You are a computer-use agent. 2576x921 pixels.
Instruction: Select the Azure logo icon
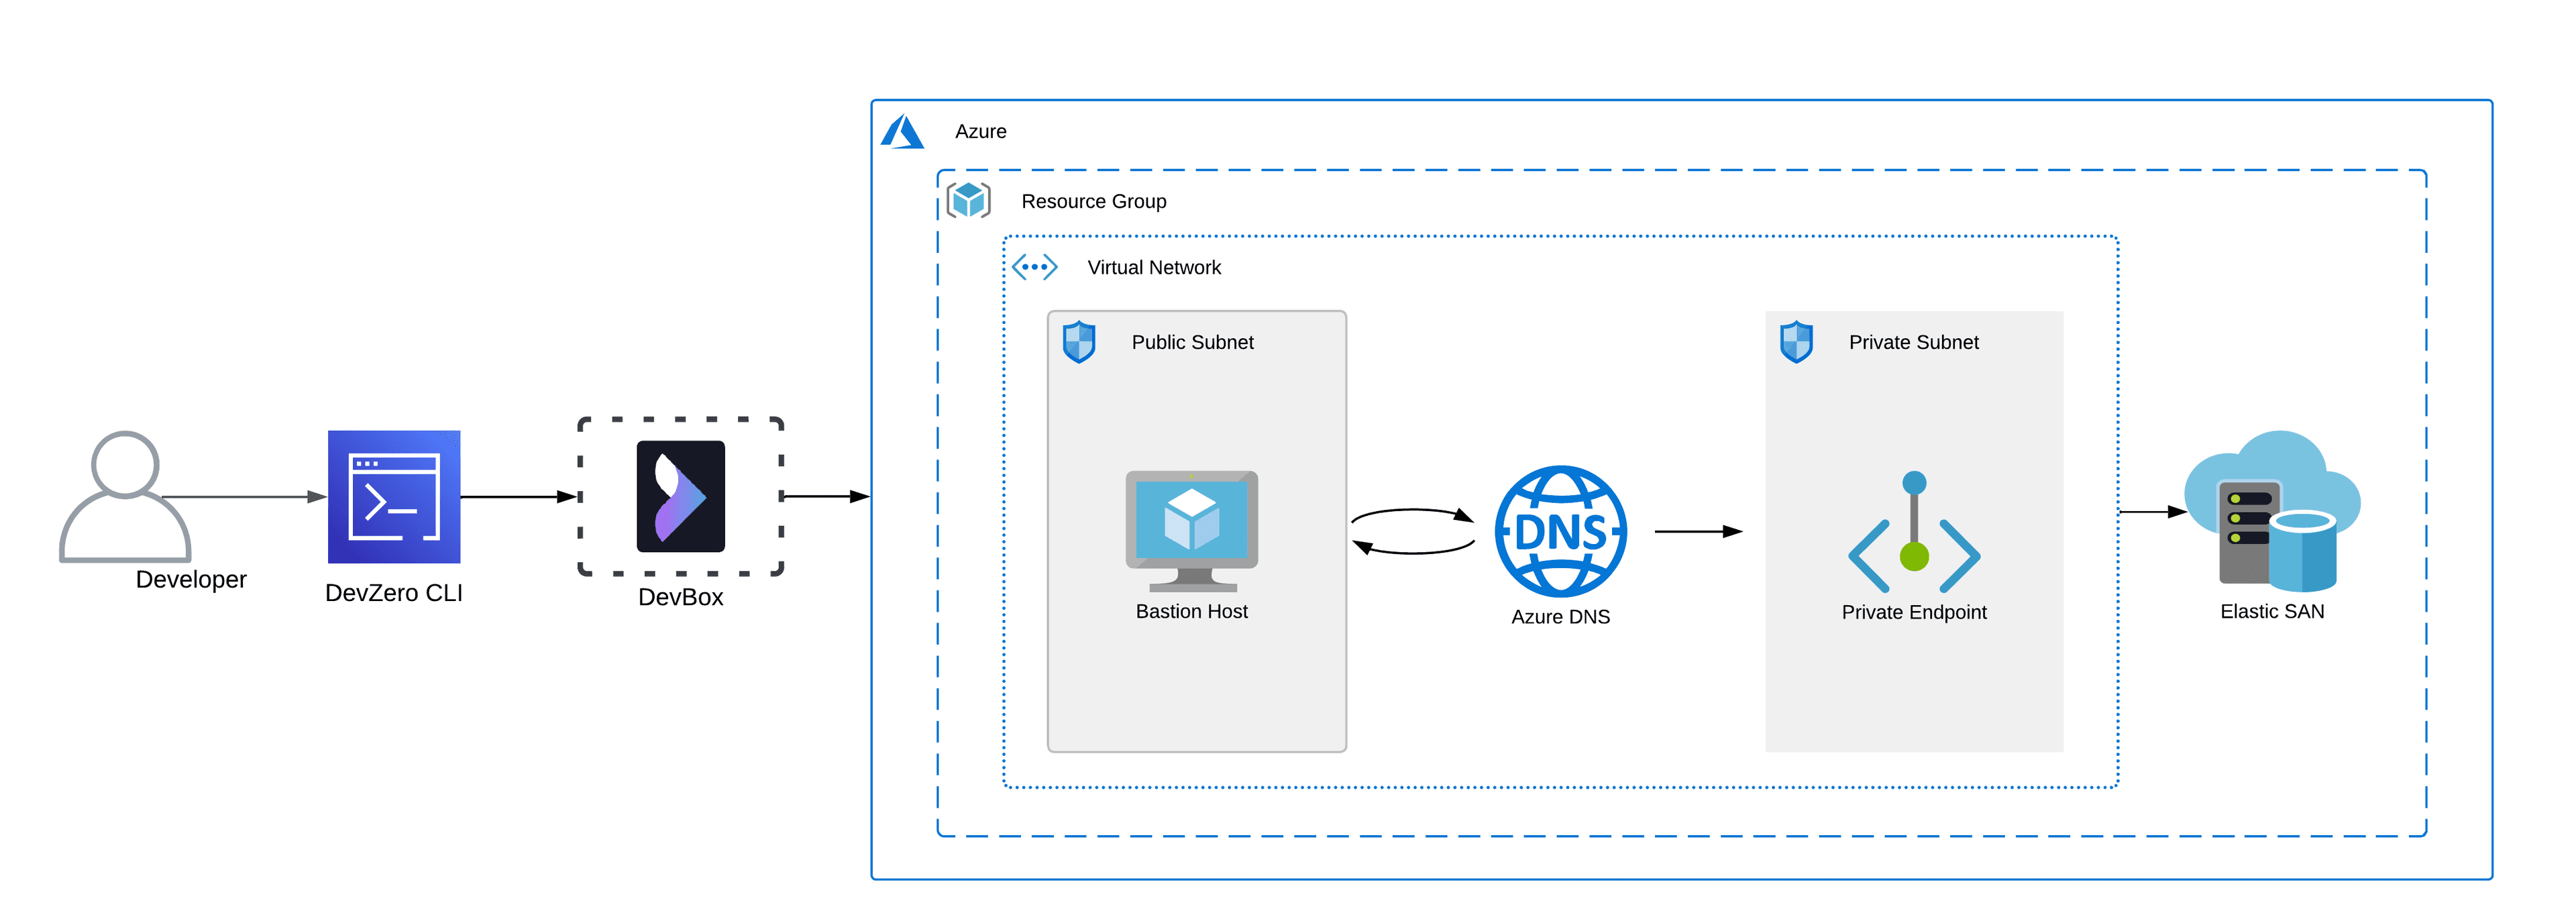coord(902,131)
